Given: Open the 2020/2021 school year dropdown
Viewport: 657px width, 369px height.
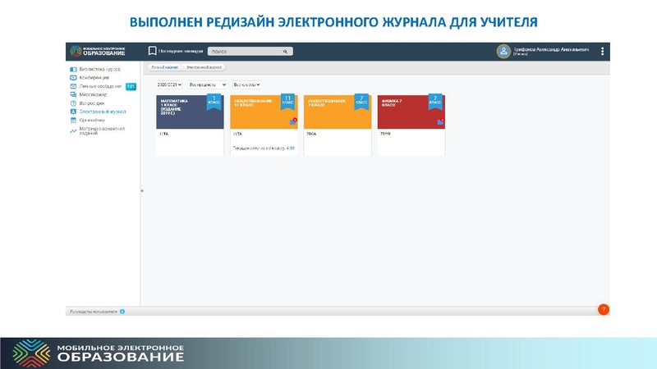Looking at the screenshot, I should click(169, 84).
